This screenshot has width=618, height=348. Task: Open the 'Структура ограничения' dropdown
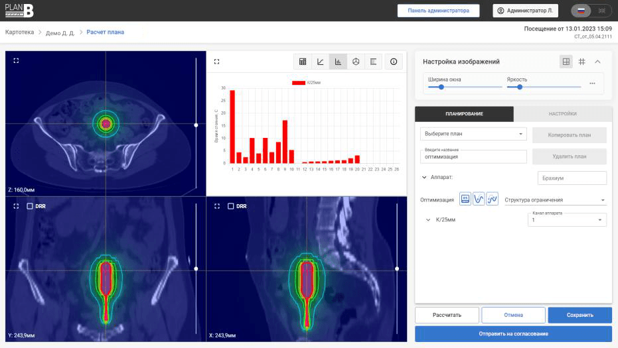pyautogui.click(x=554, y=200)
